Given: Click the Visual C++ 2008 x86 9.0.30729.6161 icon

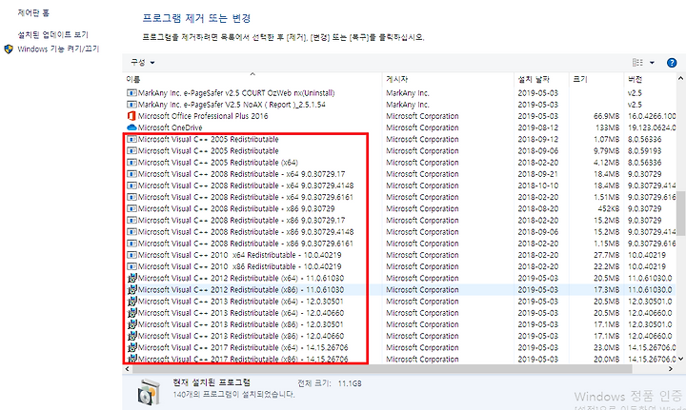Looking at the screenshot, I should click(x=131, y=244).
